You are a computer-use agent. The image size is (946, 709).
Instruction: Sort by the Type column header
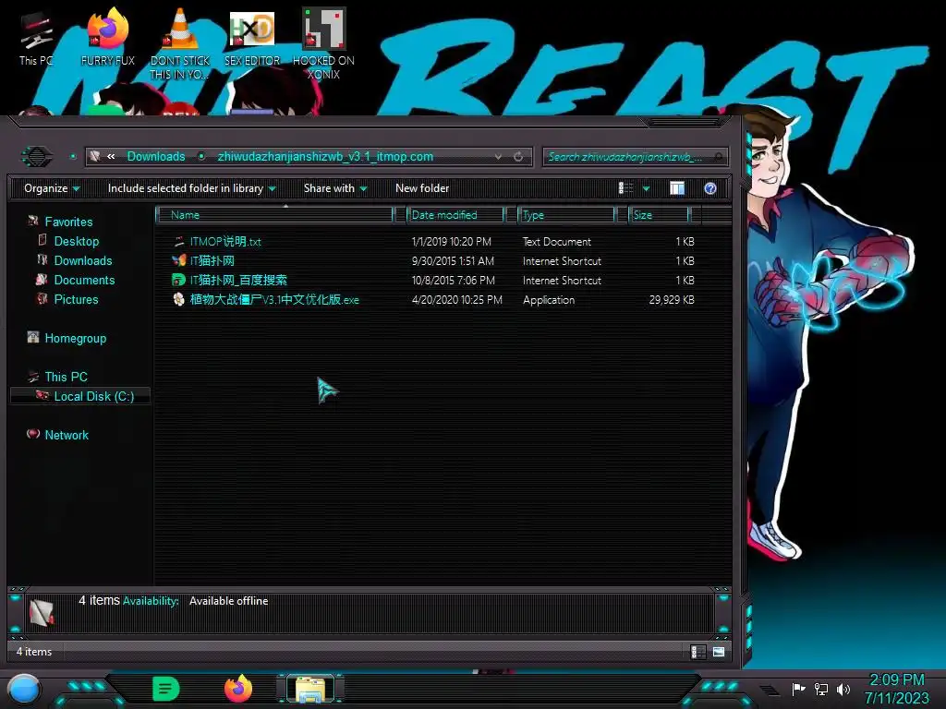click(566, 214)
